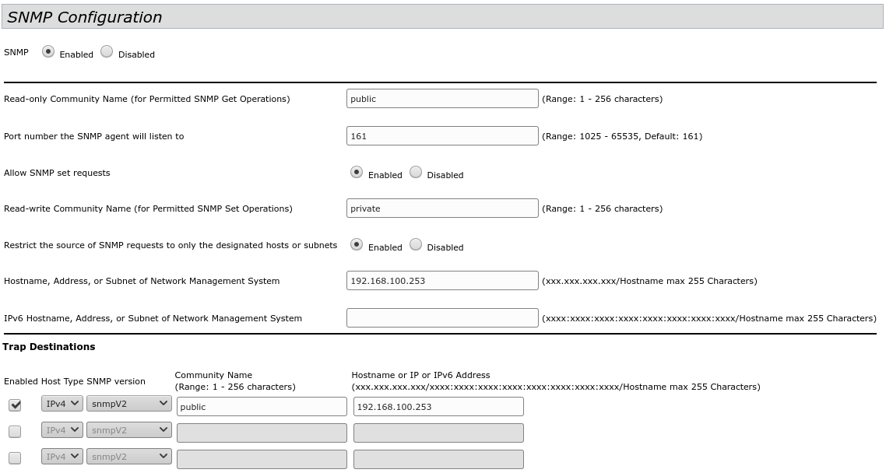Open first trap's IPv4 Host Type dropdown
Screen dimensions: 886x473
click(62, 404)
